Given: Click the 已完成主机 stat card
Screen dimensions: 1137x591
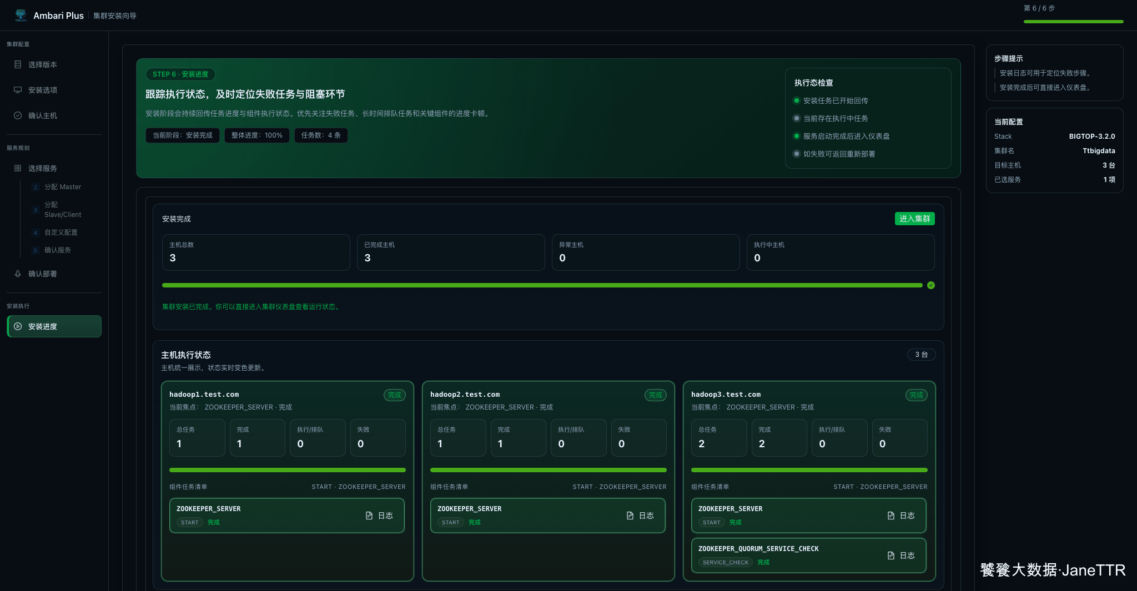Looking at the screenshot, I should [451, 252].
